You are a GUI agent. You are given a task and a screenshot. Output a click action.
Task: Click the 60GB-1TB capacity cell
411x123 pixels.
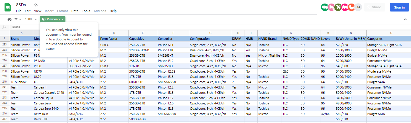click(x=143, y=82)
